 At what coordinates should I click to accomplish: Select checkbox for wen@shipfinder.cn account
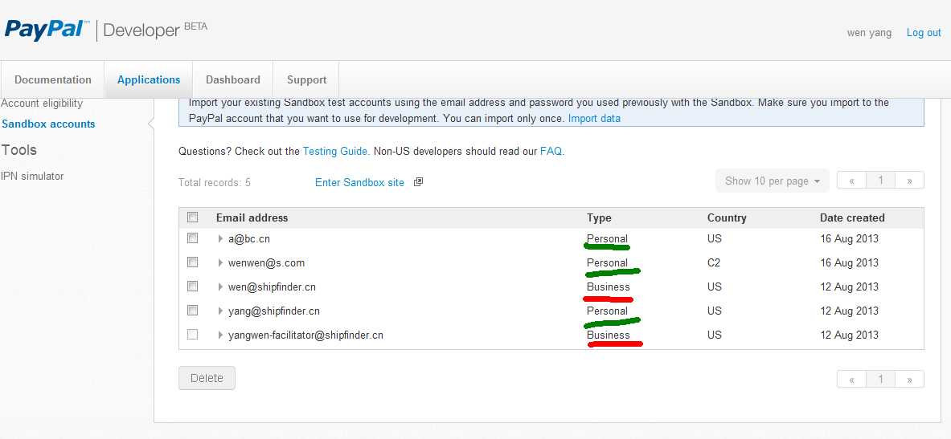pos(192,287)
